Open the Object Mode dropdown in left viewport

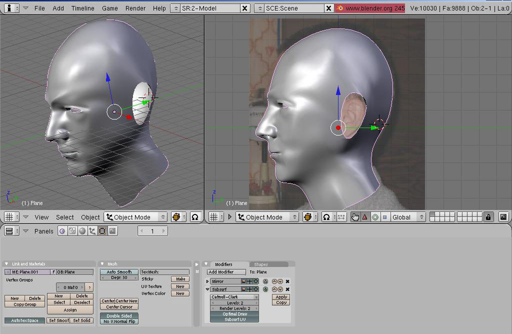point(135,217)
